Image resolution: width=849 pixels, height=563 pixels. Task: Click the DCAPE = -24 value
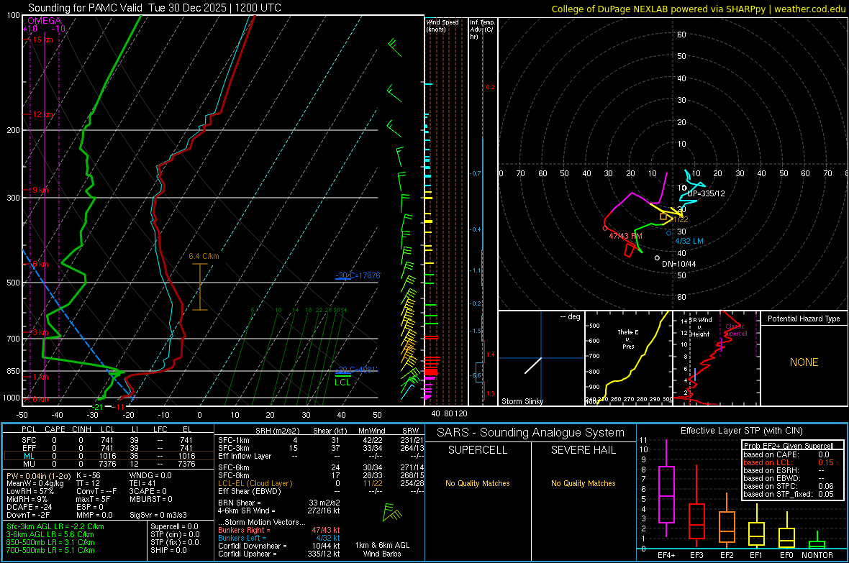pos(29,507)
